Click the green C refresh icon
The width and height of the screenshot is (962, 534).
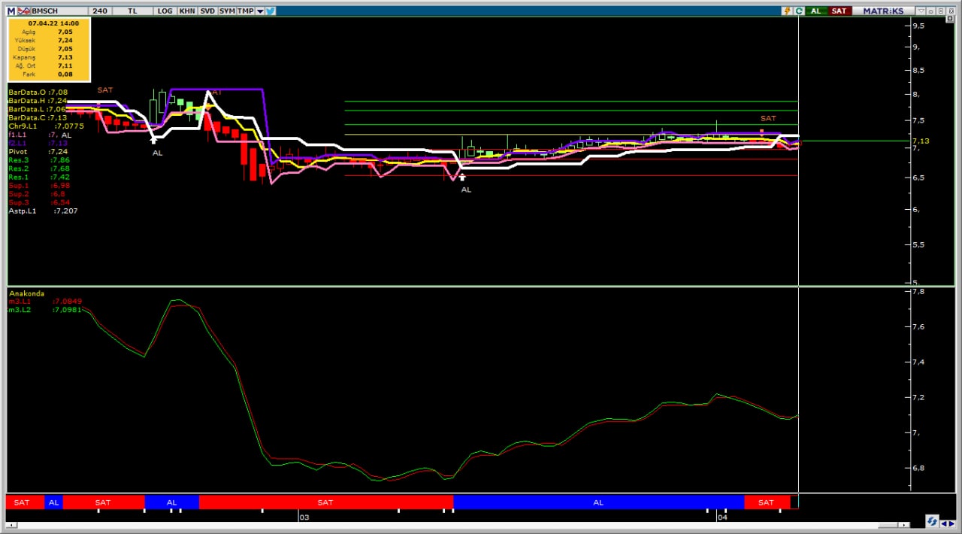click(799, 11)
